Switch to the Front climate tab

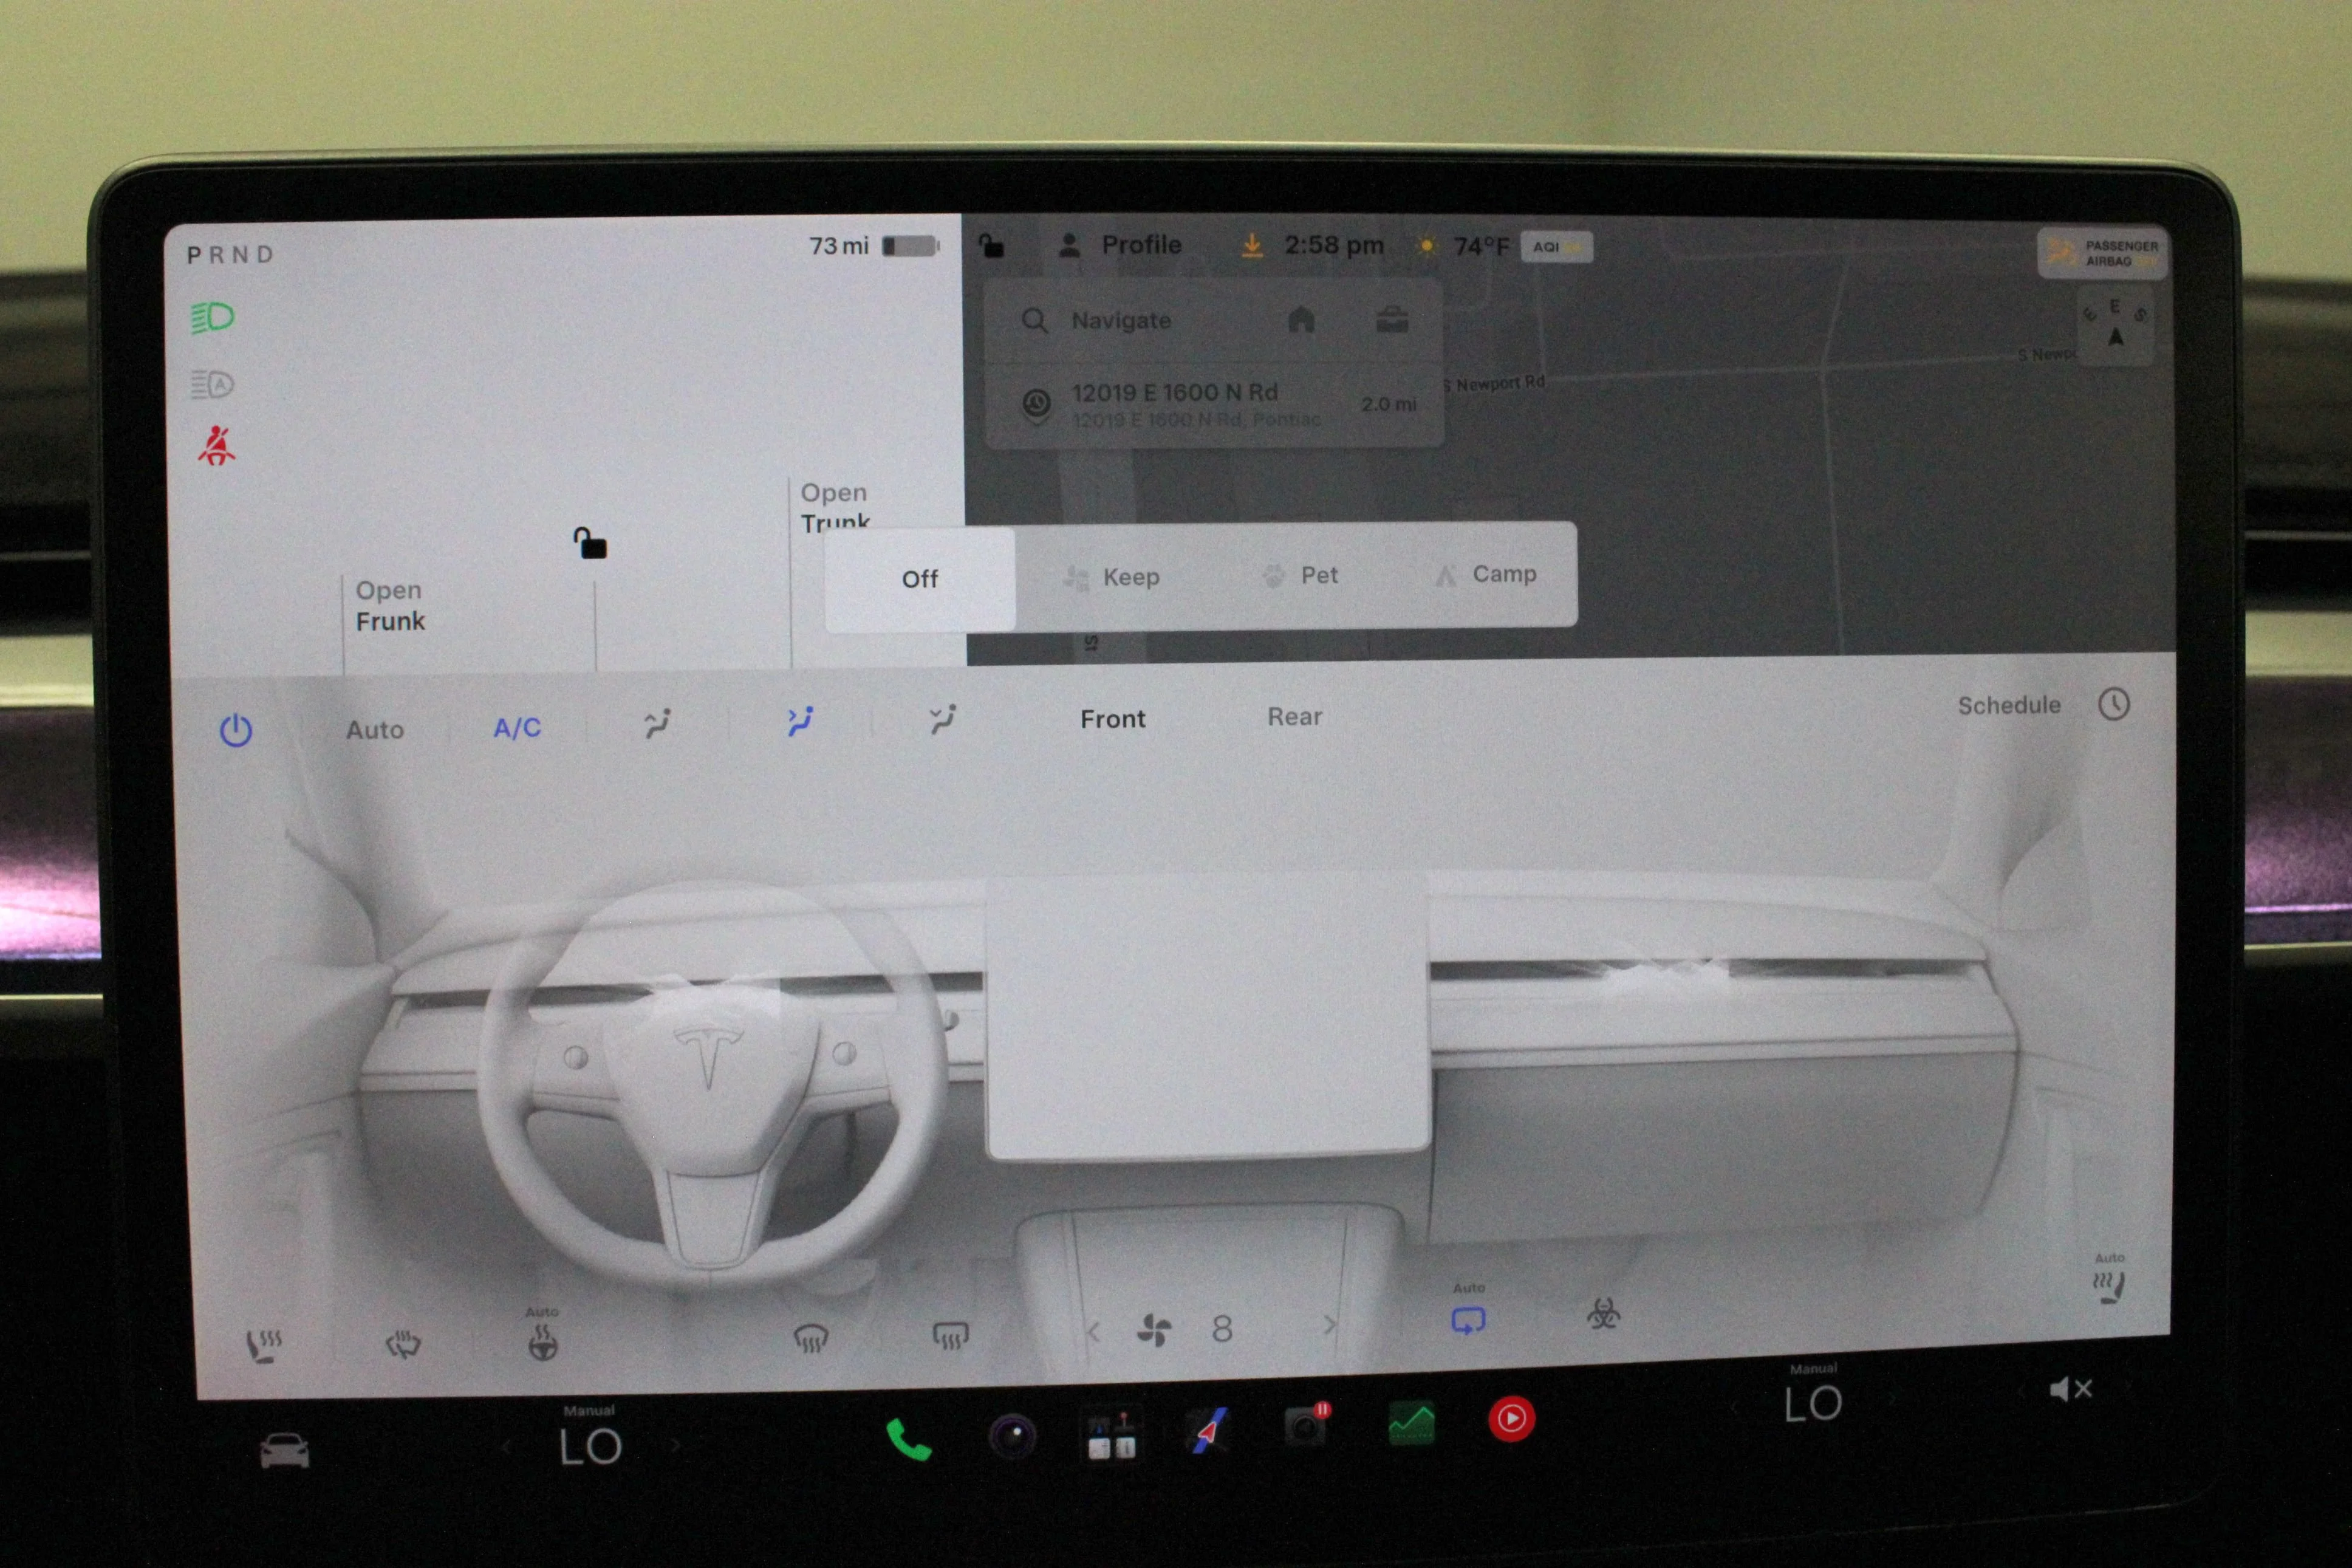click(x=1113, y=719)
